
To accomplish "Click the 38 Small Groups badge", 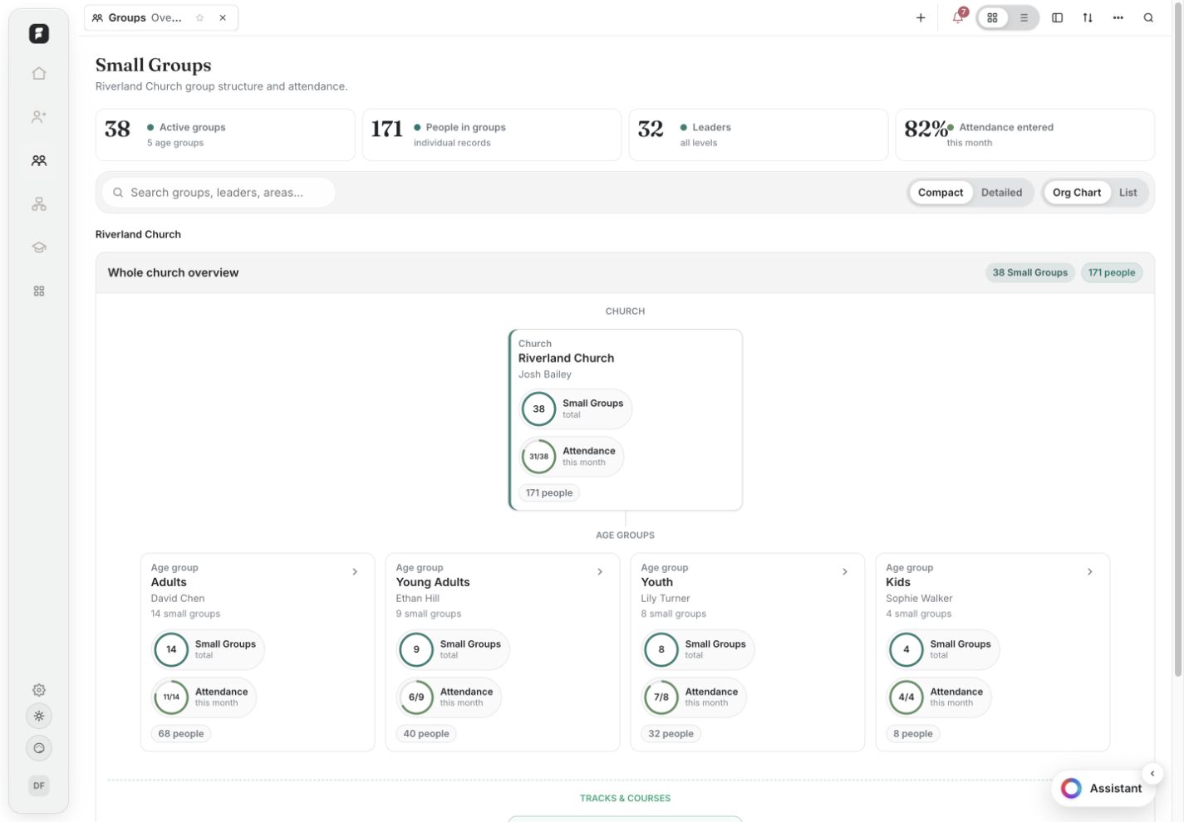I will pyautogui.click(x=1030, y=272).
